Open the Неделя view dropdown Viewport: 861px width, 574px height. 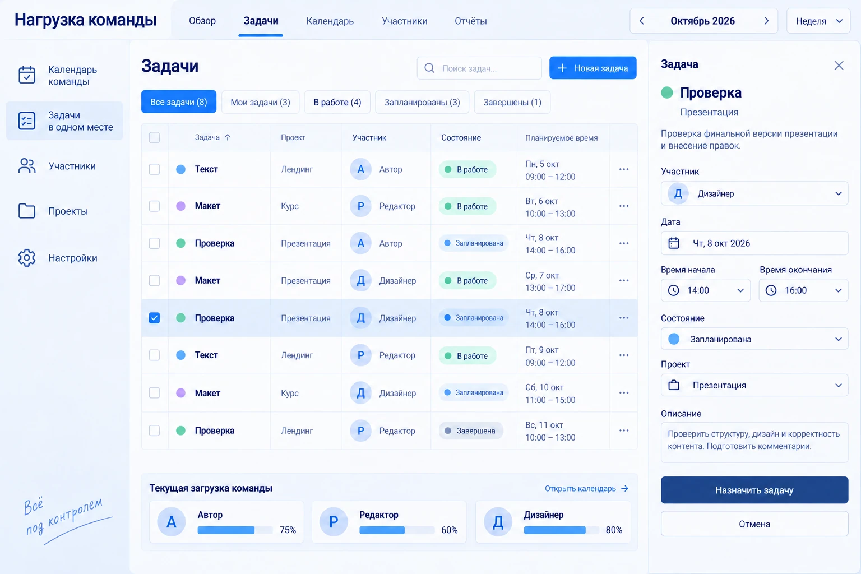pyautogui.click(x=818, y=21)
